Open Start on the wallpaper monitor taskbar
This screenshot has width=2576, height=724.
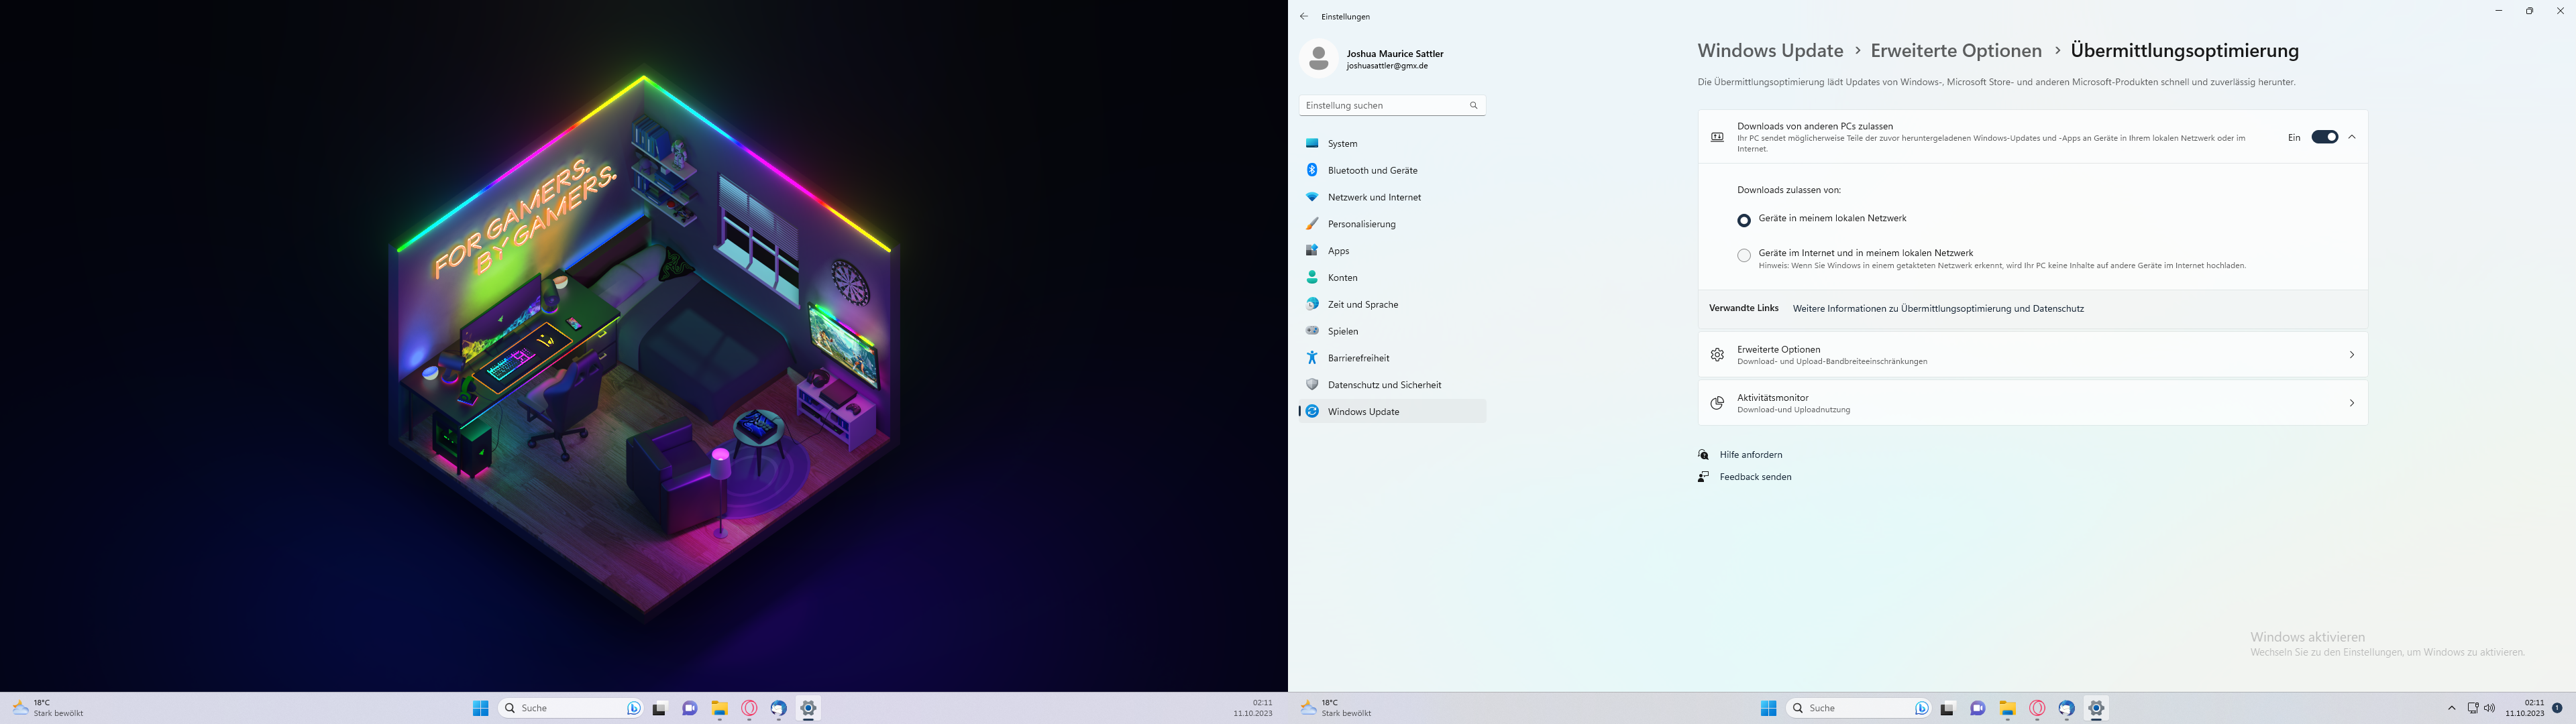coord(480,708)
